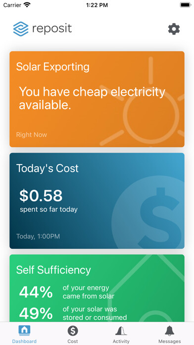
Task: Tap the Reposit logo icon
Action: click(21, 29)
